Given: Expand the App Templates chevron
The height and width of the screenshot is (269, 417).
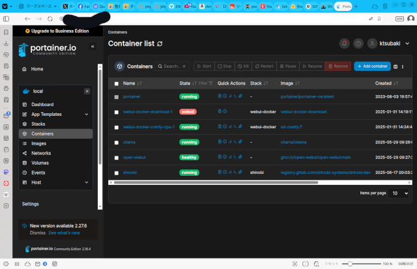Looking at the screenshot, I should [87, 114].
